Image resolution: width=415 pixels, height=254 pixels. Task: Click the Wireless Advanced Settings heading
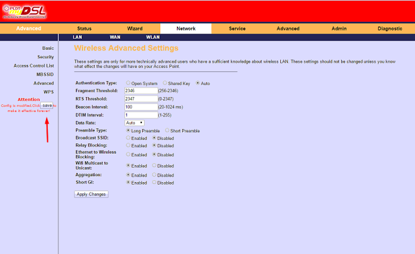click(126, 48)
